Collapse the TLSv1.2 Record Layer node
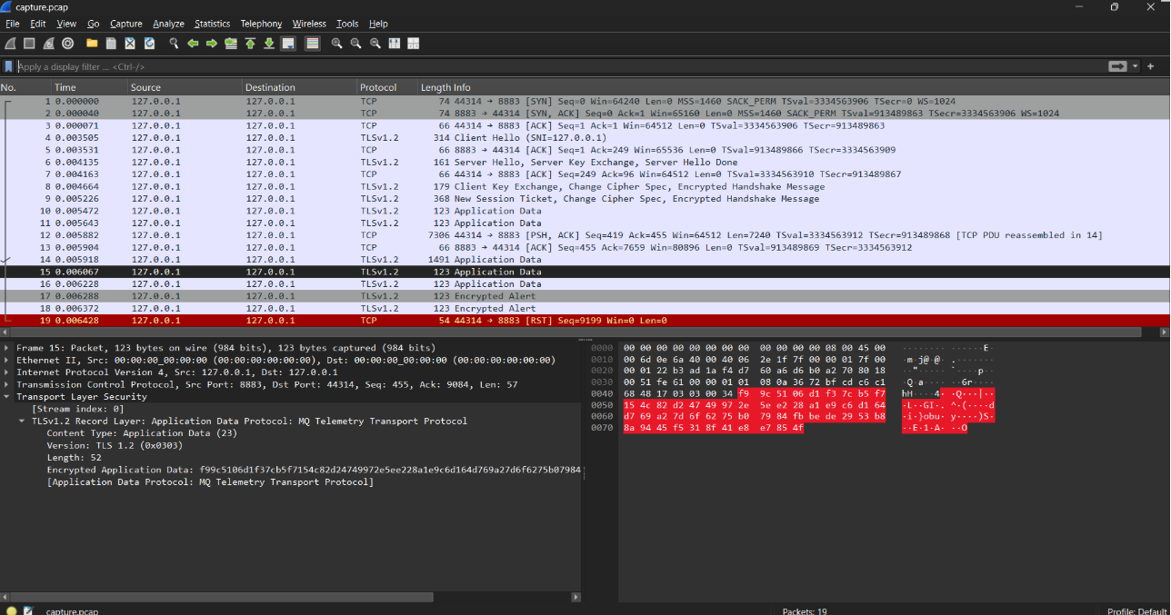This screenshot has height=615, width=1171. [x=23, y=422]
